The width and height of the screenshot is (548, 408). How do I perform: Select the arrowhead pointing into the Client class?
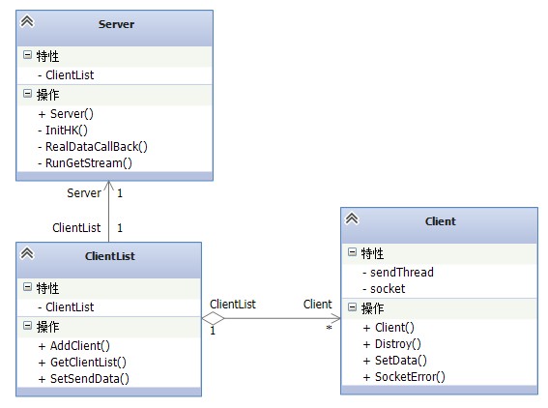(x=335, y=318)
